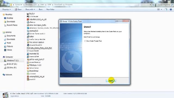This screenshot has height=98, width=174.
Task: Open the Pictures library
Action: pyautogui.click(x=10, y=47)
